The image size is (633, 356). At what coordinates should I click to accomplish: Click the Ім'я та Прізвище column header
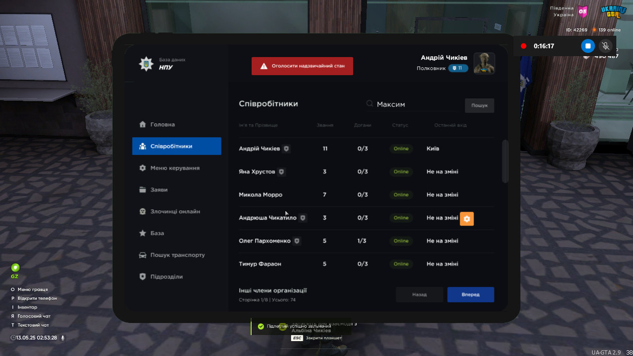[x=258, y=126]
